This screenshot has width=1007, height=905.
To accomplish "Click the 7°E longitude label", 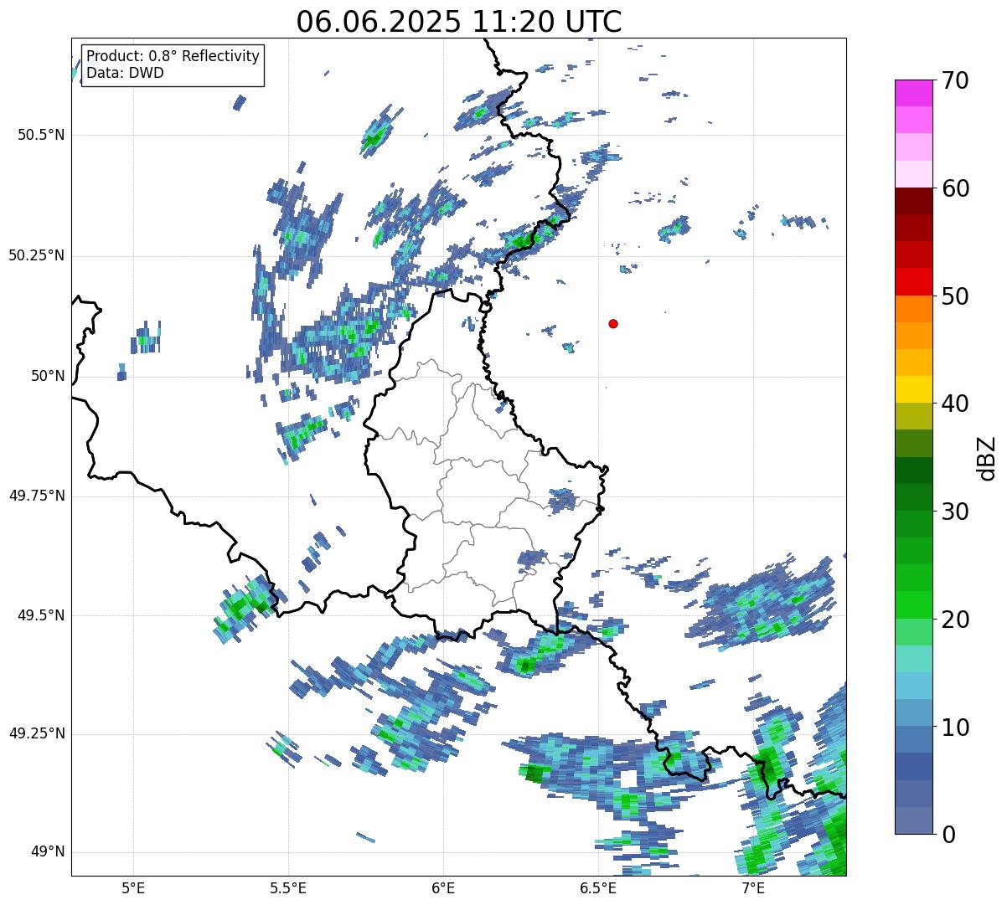I will click(753, 887).
